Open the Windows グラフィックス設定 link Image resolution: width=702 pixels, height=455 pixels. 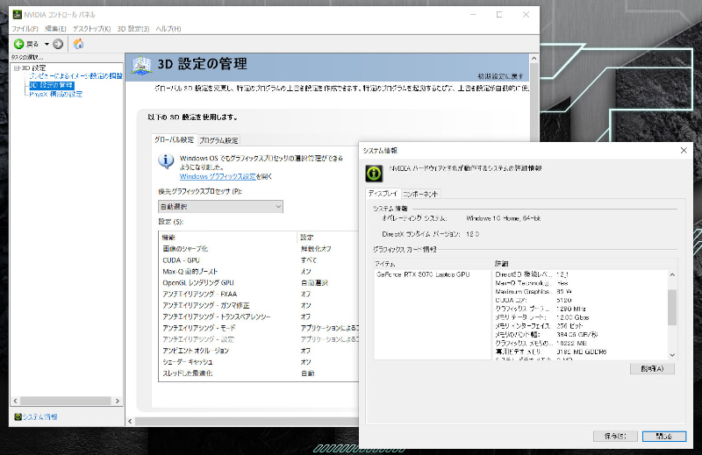point(218,176)
